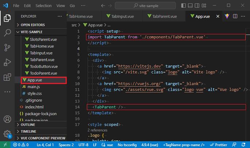
Task: Show additional views ellipsis in activity bar
Action: pos(7,92)
